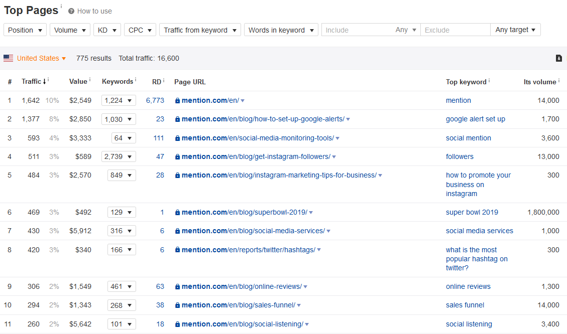
Task: Click info icon beside Keywords column header
Action: (136, 79)
